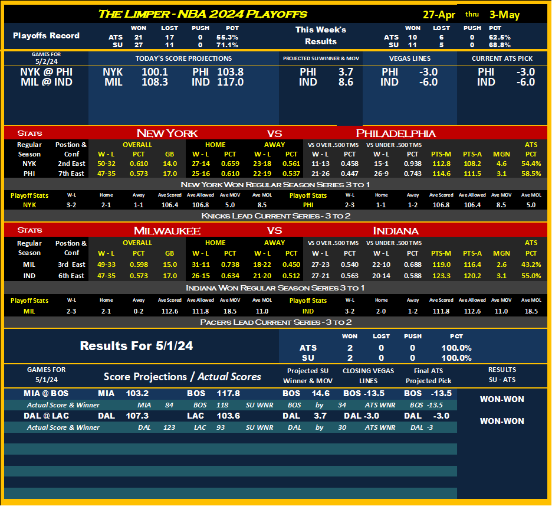The height and width of the screenshot is (506, 552).
Task: Select DAL projected score "107.3"
Action: click(x=137, y=416)
